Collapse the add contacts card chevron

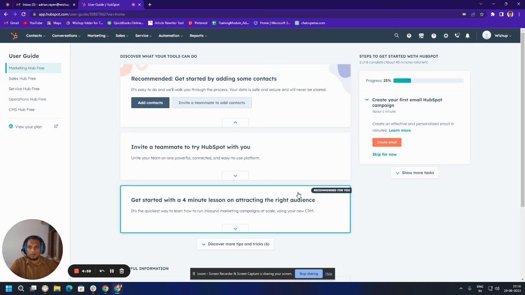[x=235, y=122]
